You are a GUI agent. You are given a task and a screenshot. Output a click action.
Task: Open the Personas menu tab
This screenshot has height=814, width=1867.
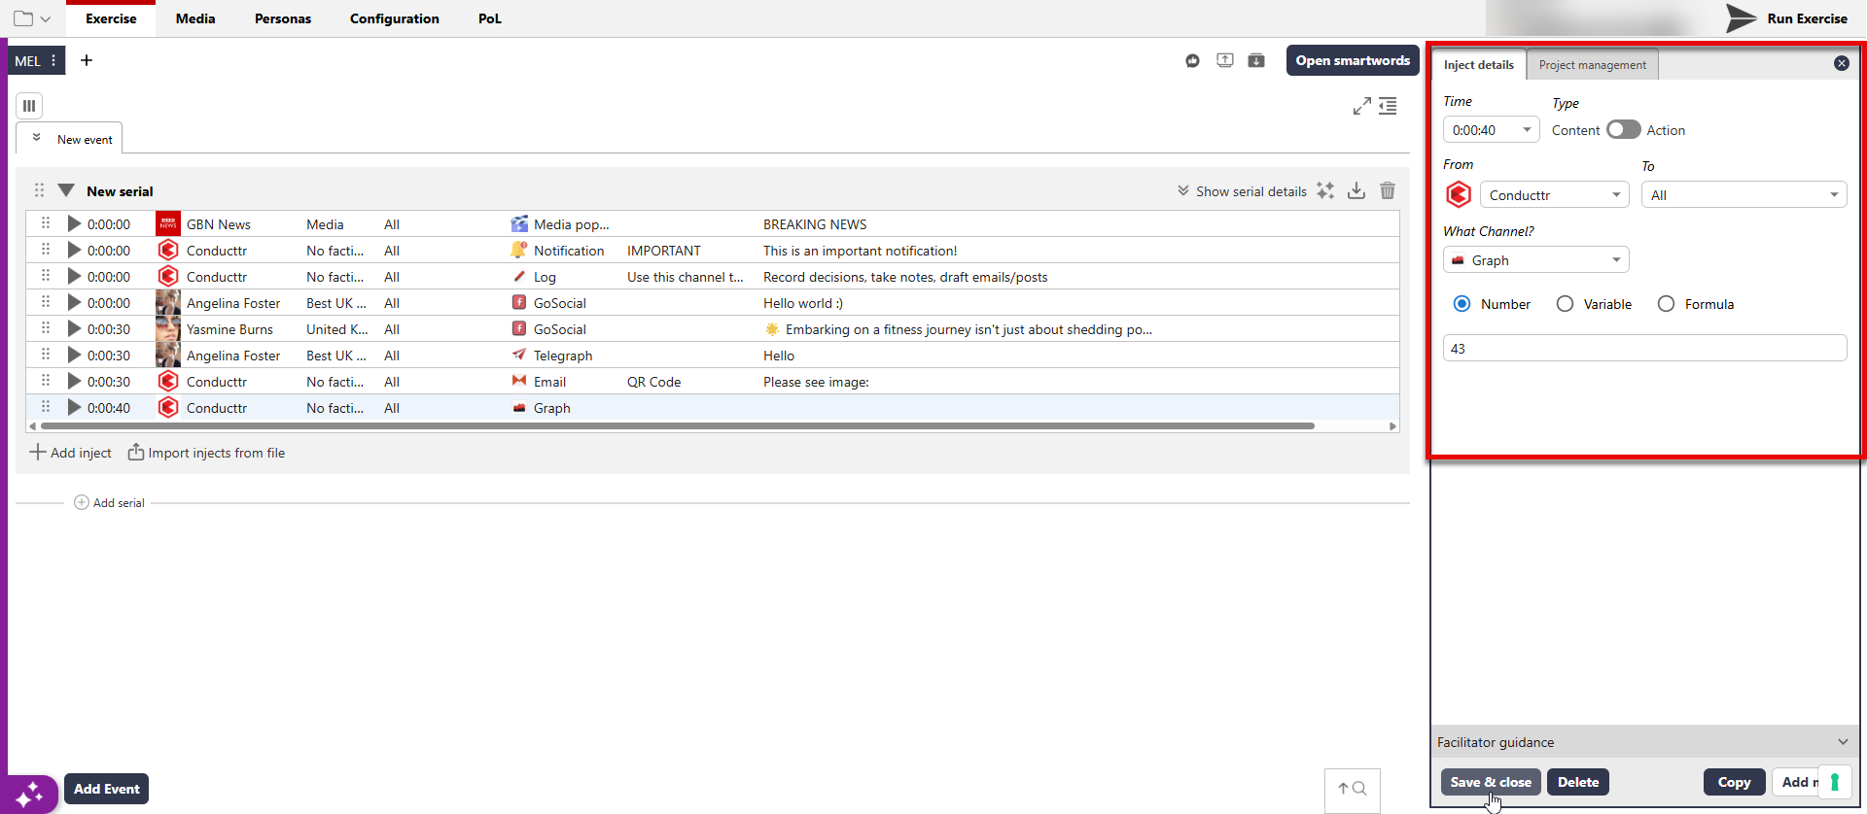tap(282, 18)
